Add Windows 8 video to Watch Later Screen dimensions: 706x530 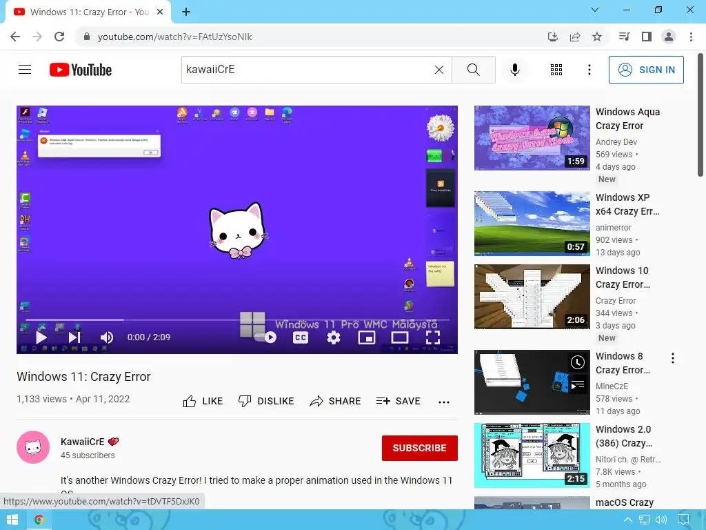click(577, 362)
